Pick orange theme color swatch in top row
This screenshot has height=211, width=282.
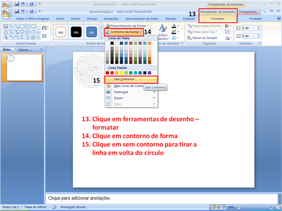[x=149, y=43]
